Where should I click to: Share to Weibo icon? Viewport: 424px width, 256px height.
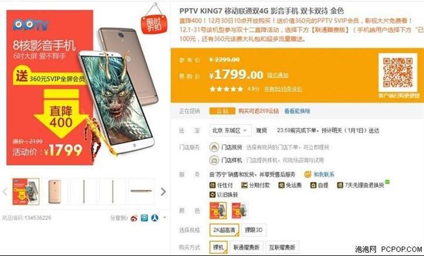tap(134, 218)
